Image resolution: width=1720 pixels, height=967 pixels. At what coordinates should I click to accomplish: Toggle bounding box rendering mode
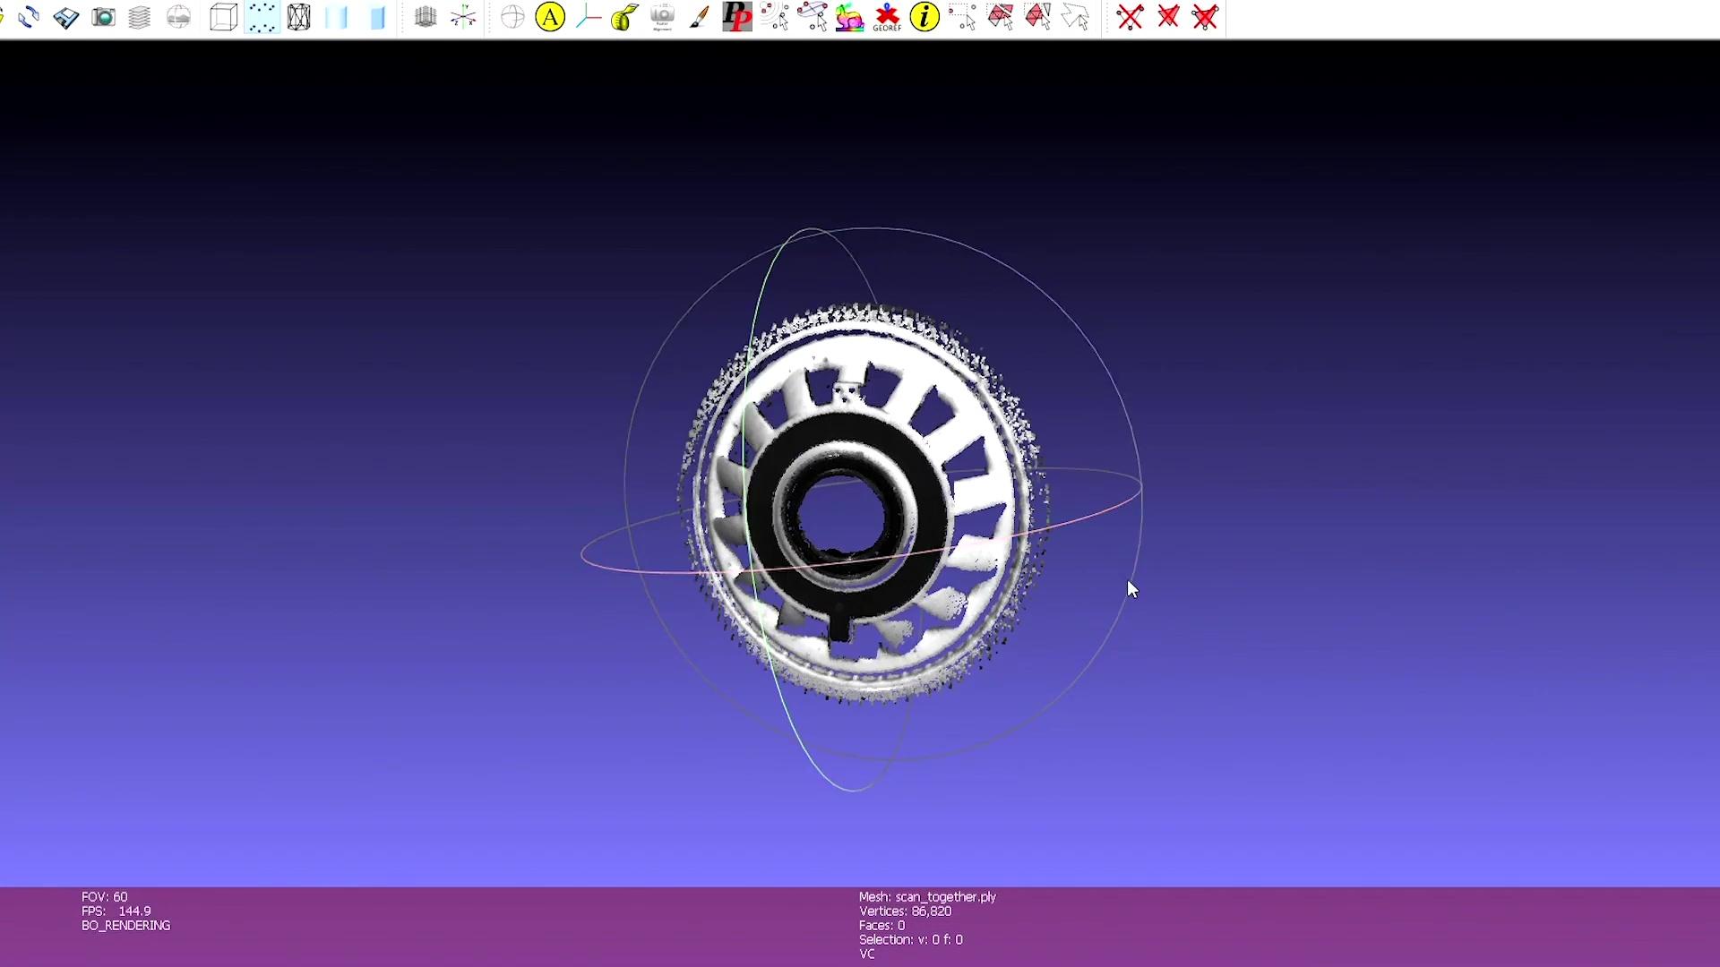point(222,17)
